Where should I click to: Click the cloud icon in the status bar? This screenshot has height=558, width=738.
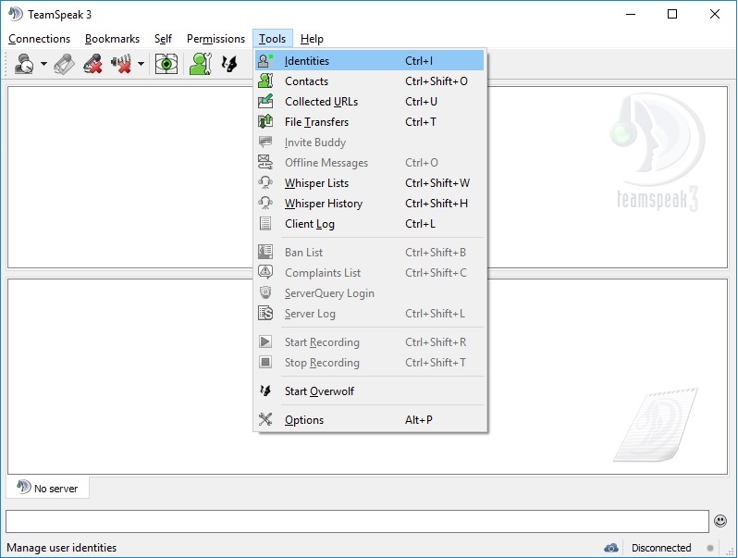[x=611, y=548]
